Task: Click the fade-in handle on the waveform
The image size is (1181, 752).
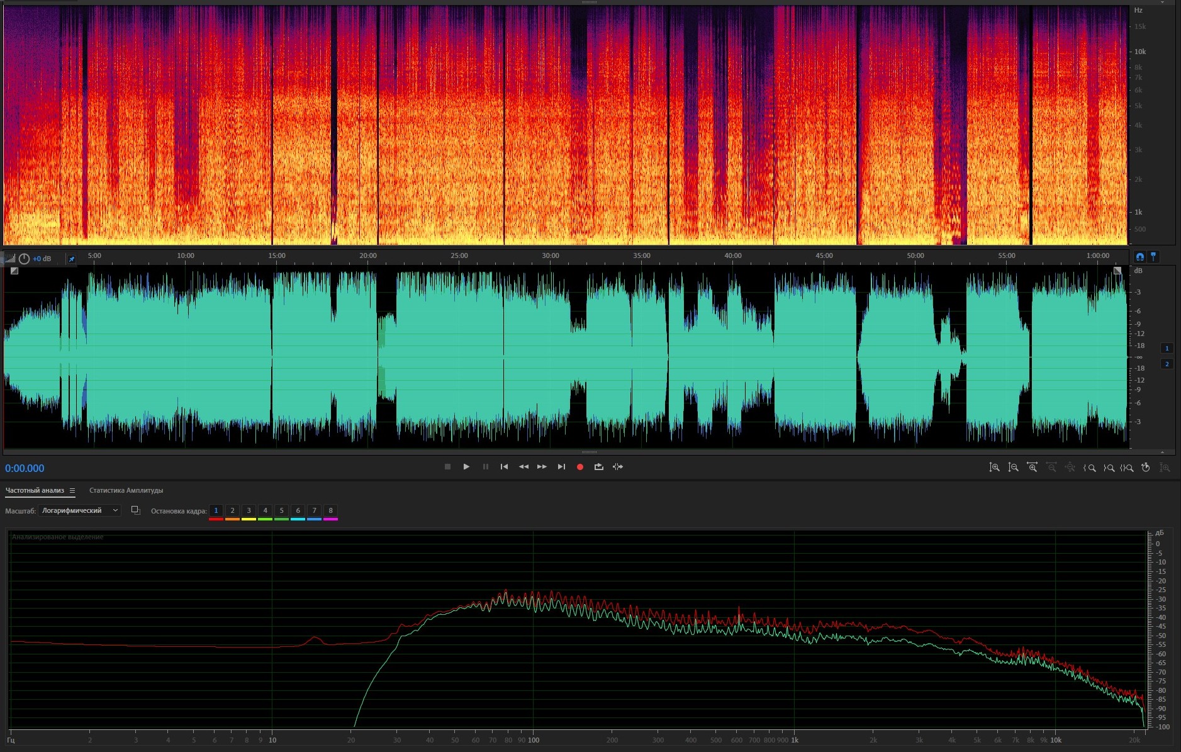Action: pyautogui.click(x=14, y=271)
